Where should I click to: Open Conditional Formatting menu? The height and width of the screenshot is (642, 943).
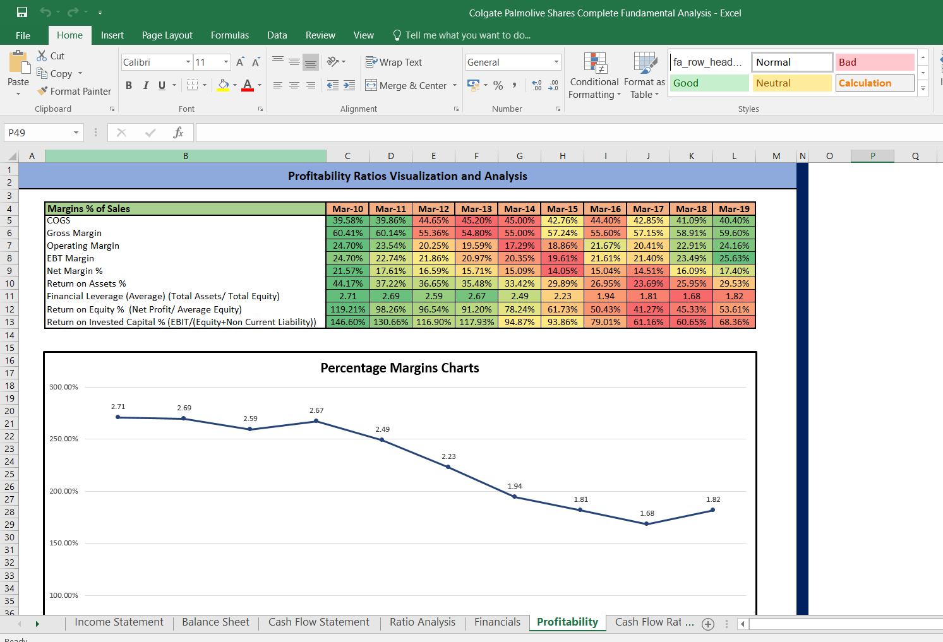(594, 76)
